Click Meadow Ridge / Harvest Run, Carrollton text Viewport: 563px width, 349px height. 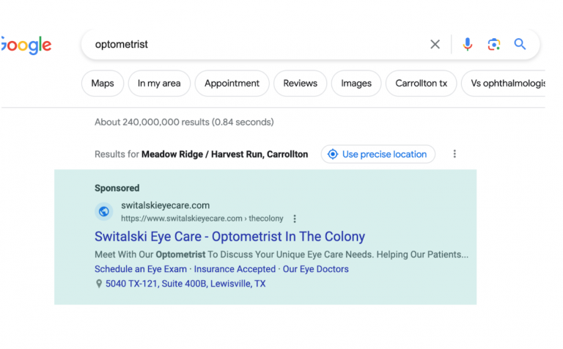tap(225, 155)
